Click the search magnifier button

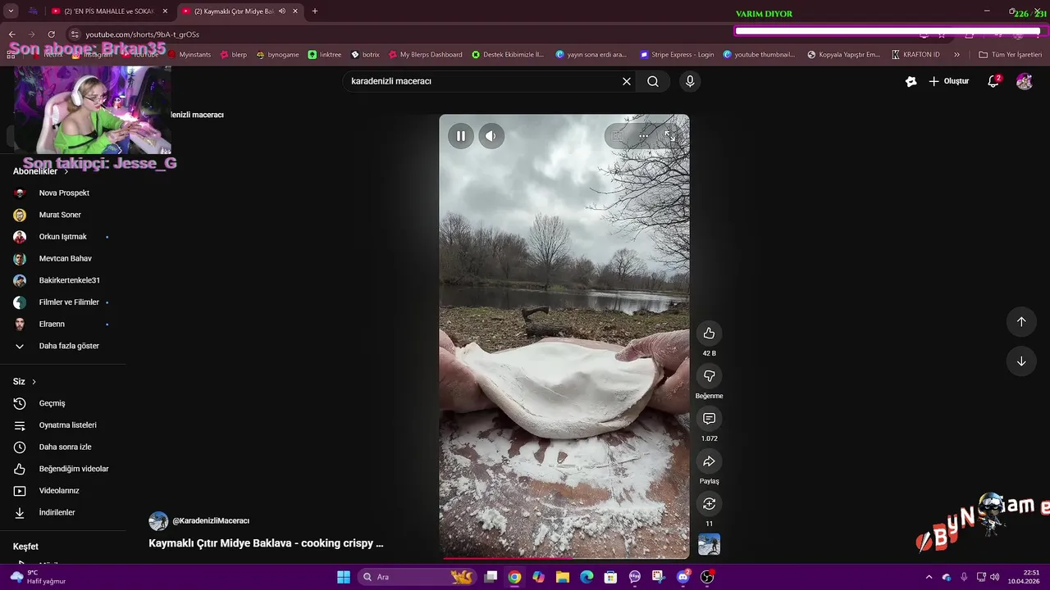coord(653,81)
